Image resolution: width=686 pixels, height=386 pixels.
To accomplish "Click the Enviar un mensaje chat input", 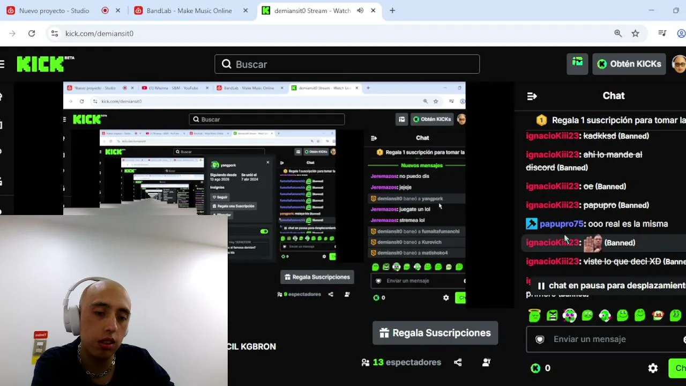I will (606, 339).
